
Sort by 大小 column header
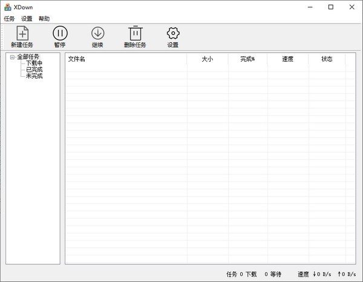208,59
